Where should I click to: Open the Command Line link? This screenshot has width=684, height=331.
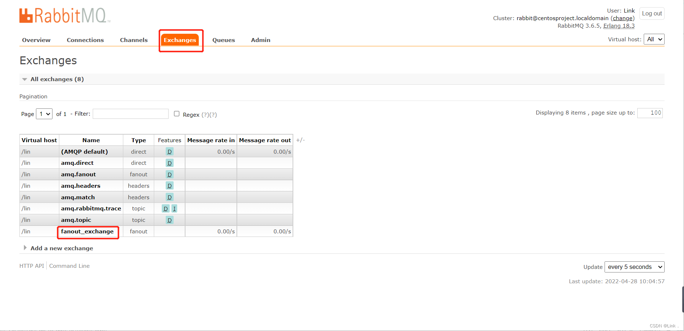pos(69,266)
